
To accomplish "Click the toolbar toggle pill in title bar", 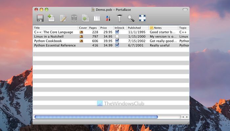I will tap(185, 9).
